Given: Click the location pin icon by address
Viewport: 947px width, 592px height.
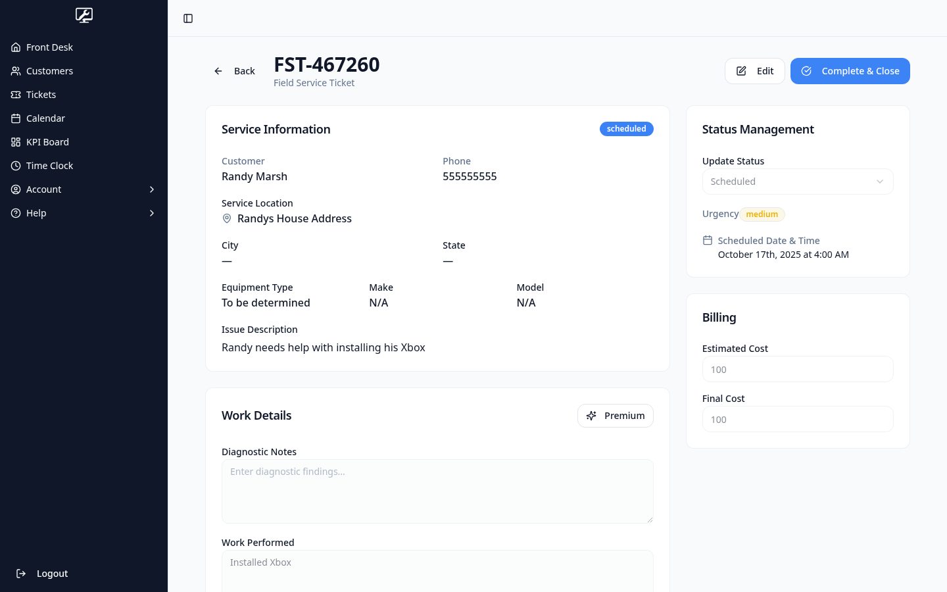Looking at the screenshot, I should click(x=227, y=218).
